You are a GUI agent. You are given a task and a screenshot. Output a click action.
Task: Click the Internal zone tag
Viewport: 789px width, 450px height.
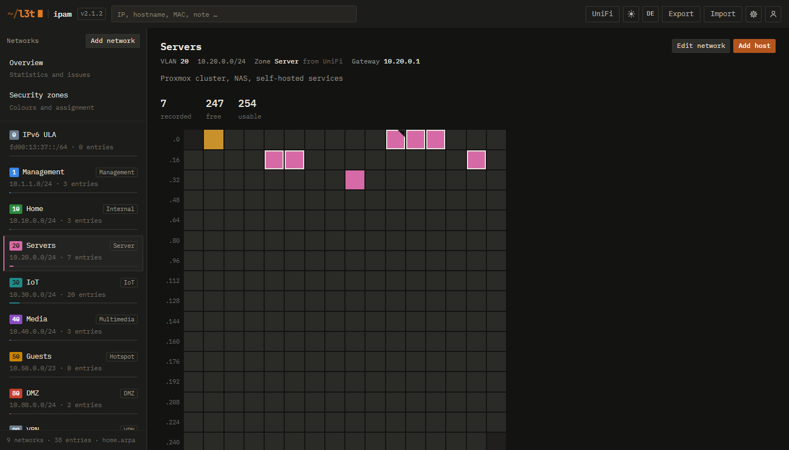click(120, 209)
